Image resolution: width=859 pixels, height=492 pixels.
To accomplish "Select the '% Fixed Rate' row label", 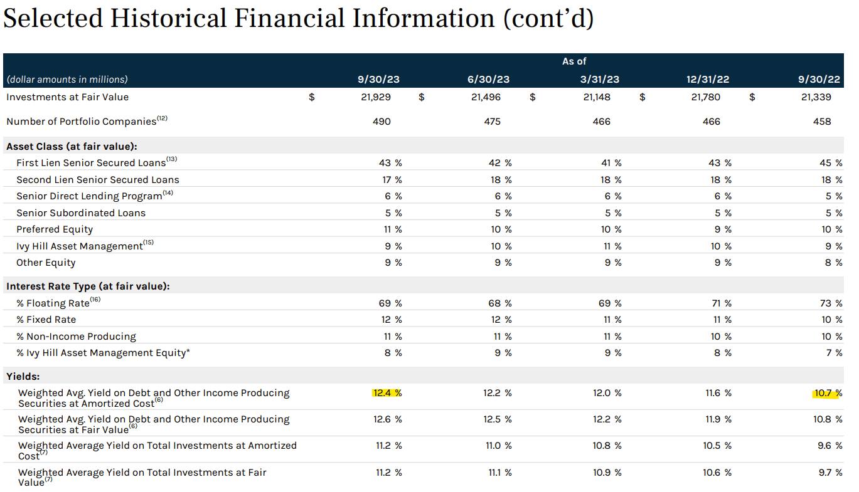I will (48, 320).
